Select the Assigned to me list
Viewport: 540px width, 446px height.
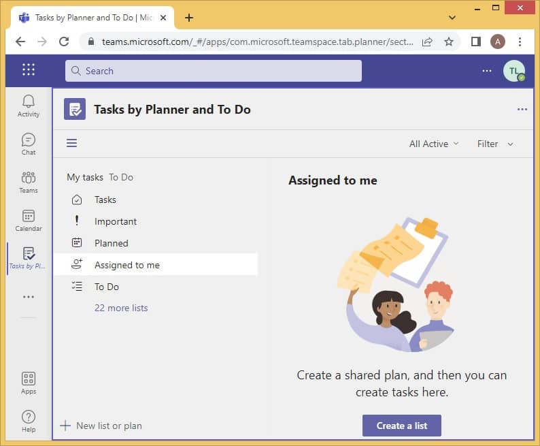tap(155, 265)
